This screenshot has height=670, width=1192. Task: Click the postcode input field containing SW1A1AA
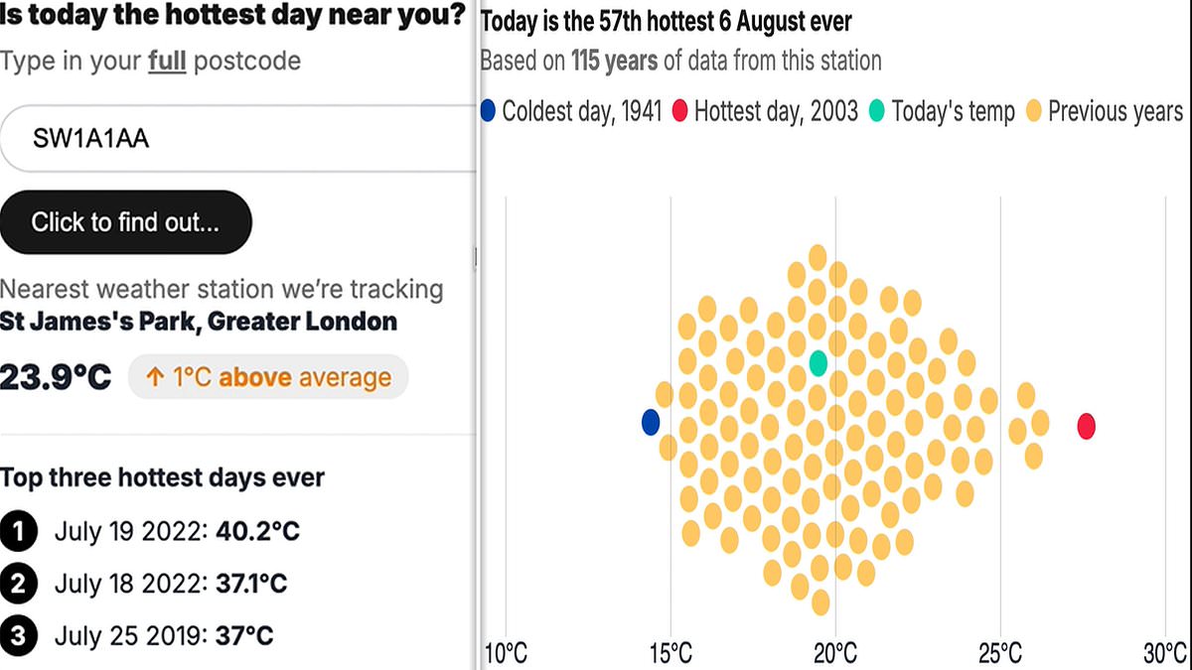pyautogui.click(x=238, y=138)
